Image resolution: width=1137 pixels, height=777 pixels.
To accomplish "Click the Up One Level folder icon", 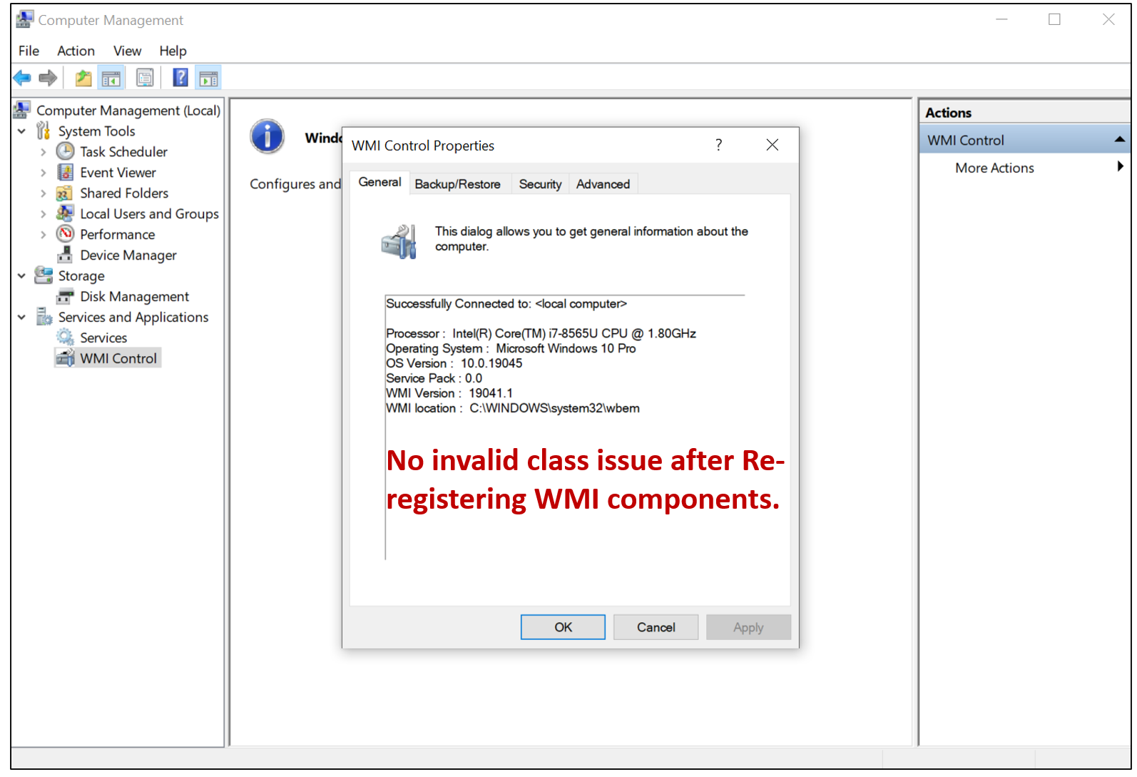I will (83, 78).
